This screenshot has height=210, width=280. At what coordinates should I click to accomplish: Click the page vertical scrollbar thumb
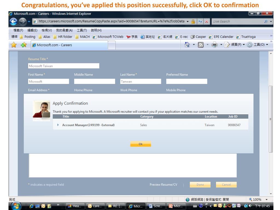tap(271, 119)
